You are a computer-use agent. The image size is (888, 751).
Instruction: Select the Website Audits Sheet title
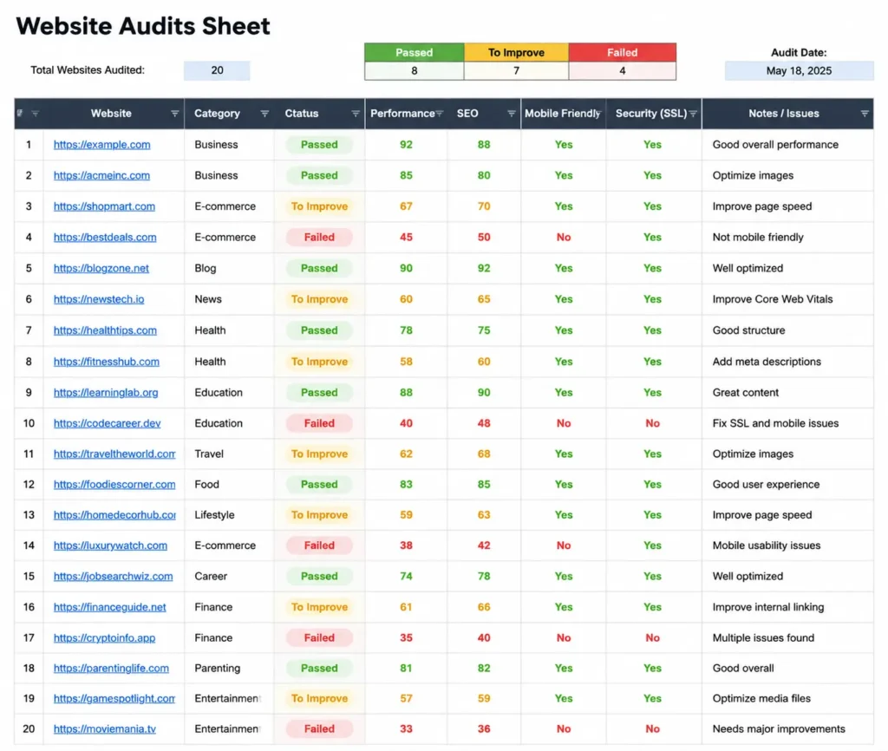(143, 26)
